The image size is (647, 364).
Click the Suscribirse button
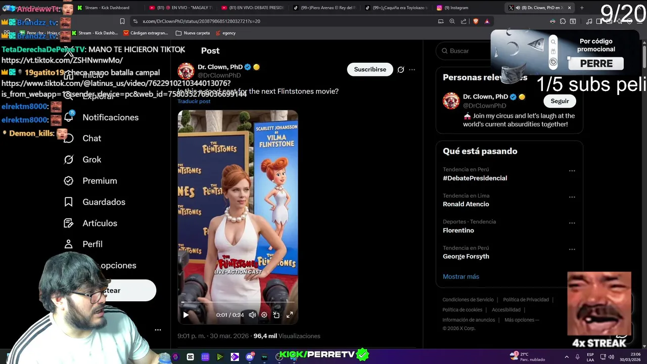tap(370, 69)
